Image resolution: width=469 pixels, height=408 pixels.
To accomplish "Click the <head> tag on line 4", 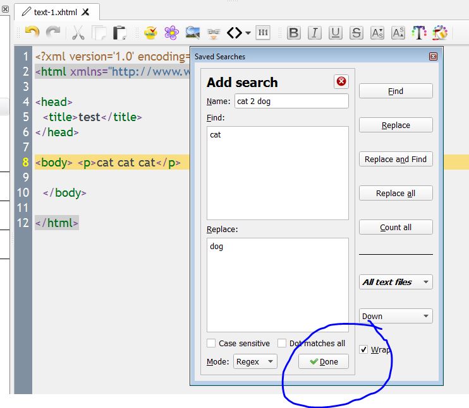I will (x=54, y=102).
